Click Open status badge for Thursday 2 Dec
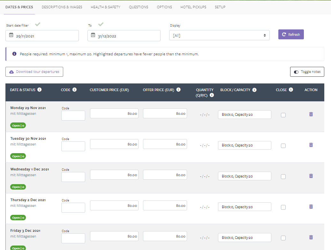The height and width of the screenshot is (250, 331). click(x=18, y=217)
